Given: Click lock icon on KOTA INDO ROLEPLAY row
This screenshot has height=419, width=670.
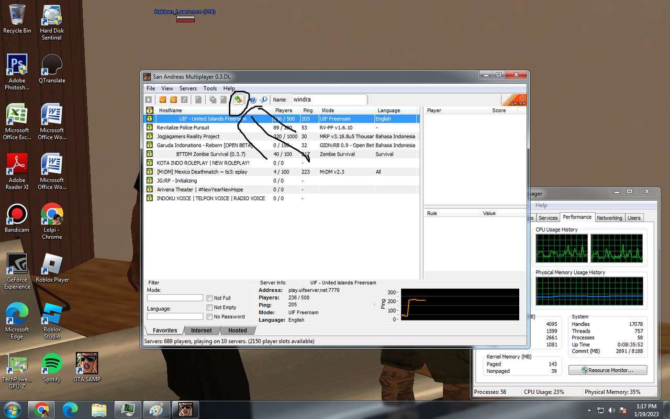Looking at the screenshot, I should 149,163.
